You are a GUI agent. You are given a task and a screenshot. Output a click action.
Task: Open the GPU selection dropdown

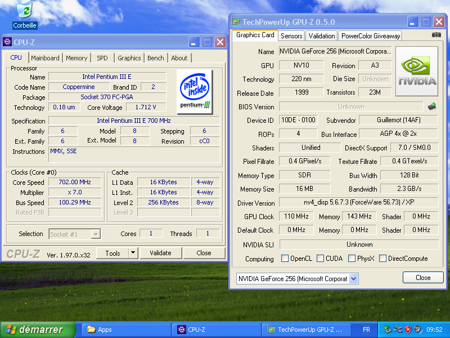353,279
